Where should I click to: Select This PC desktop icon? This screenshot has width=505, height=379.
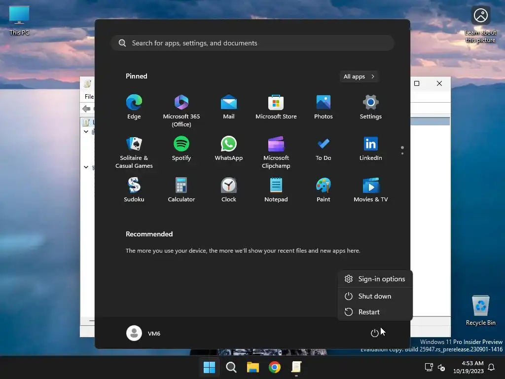(x=19, y=21)
